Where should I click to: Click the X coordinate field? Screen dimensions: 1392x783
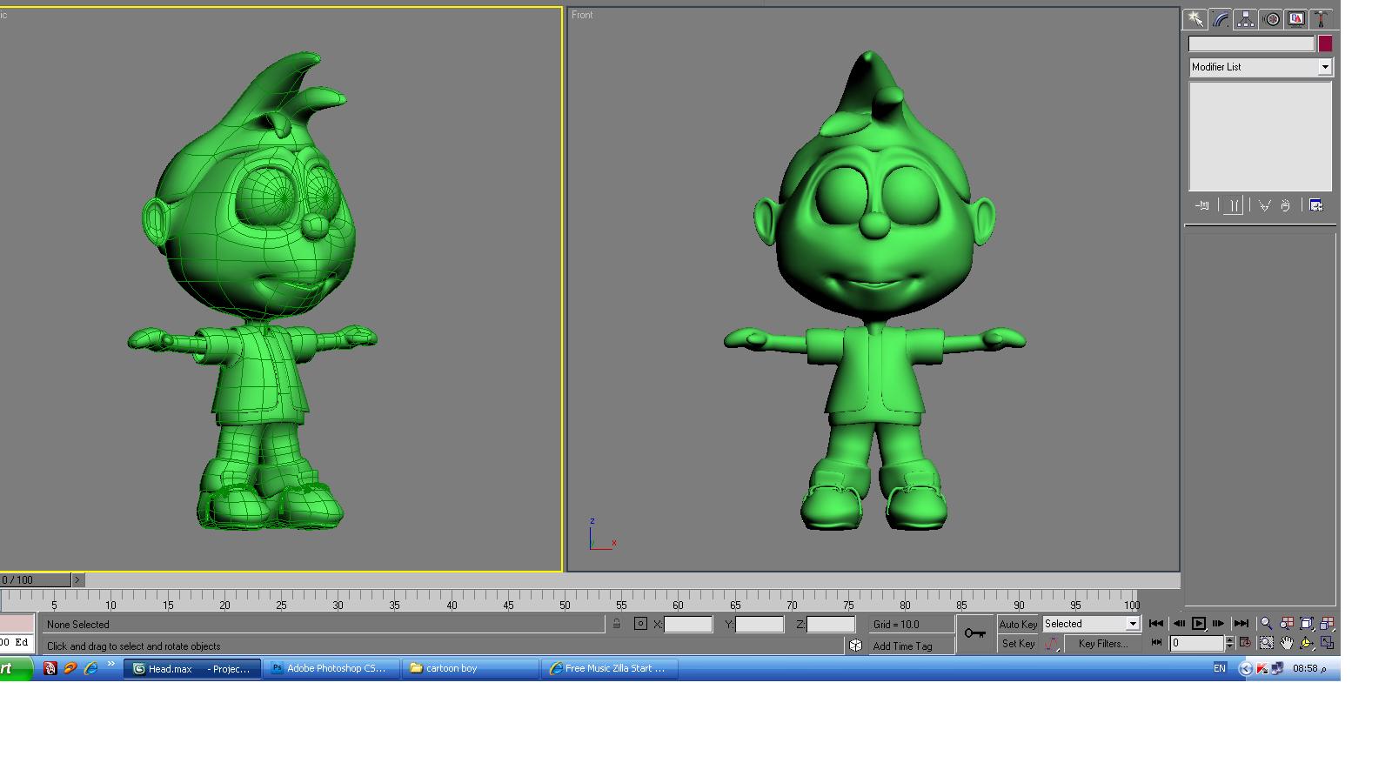coord(687,624)
